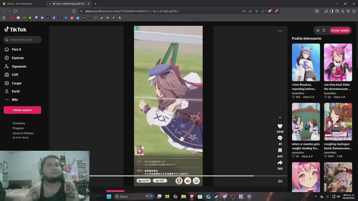Open the Google bookmark

(x=18, y=18)
